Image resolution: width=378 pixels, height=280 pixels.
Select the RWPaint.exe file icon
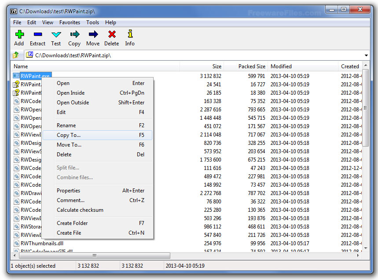[16, 76]
